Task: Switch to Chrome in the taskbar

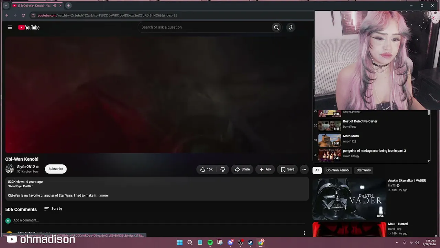Action: (261, 242)
